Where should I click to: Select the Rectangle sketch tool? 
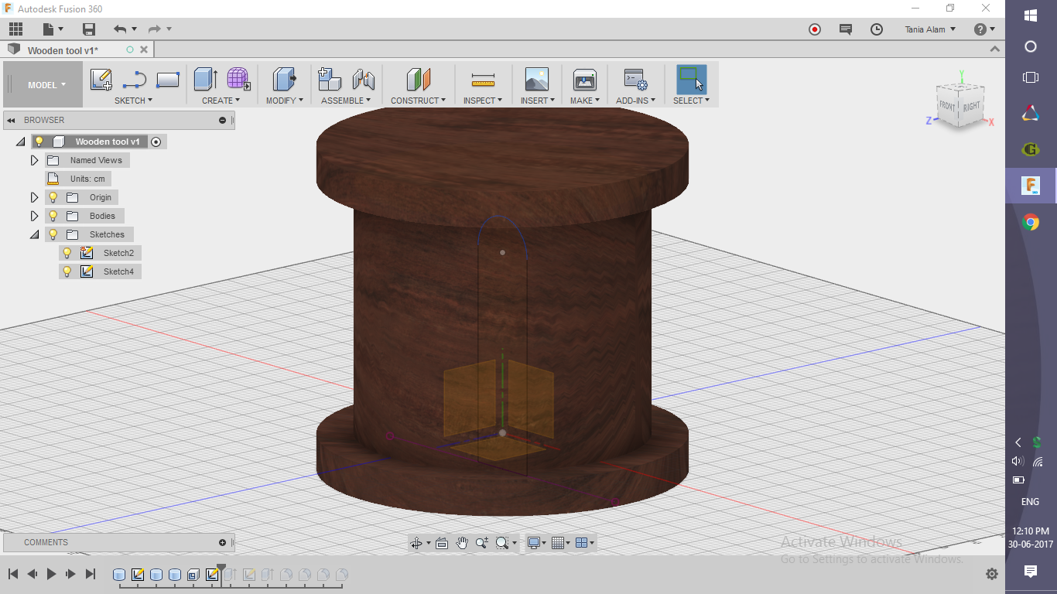tap(168, 80)
